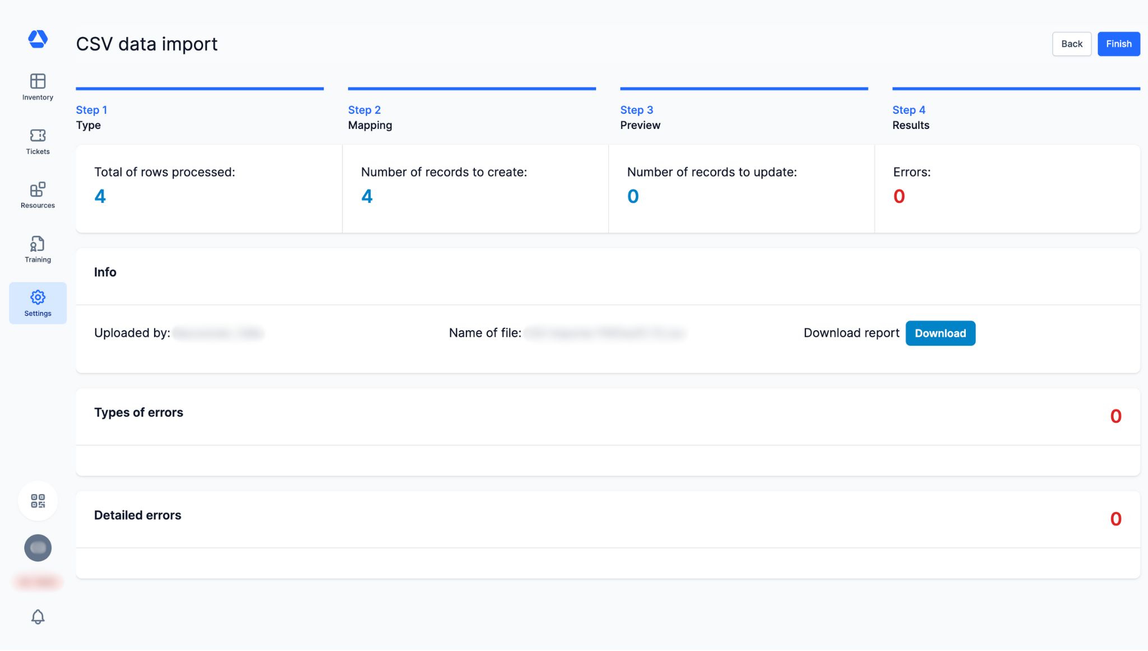The width and height of the screenshot is (1148, 651).
Task: Open the Inventory section
Action: (x=38, y=87)
